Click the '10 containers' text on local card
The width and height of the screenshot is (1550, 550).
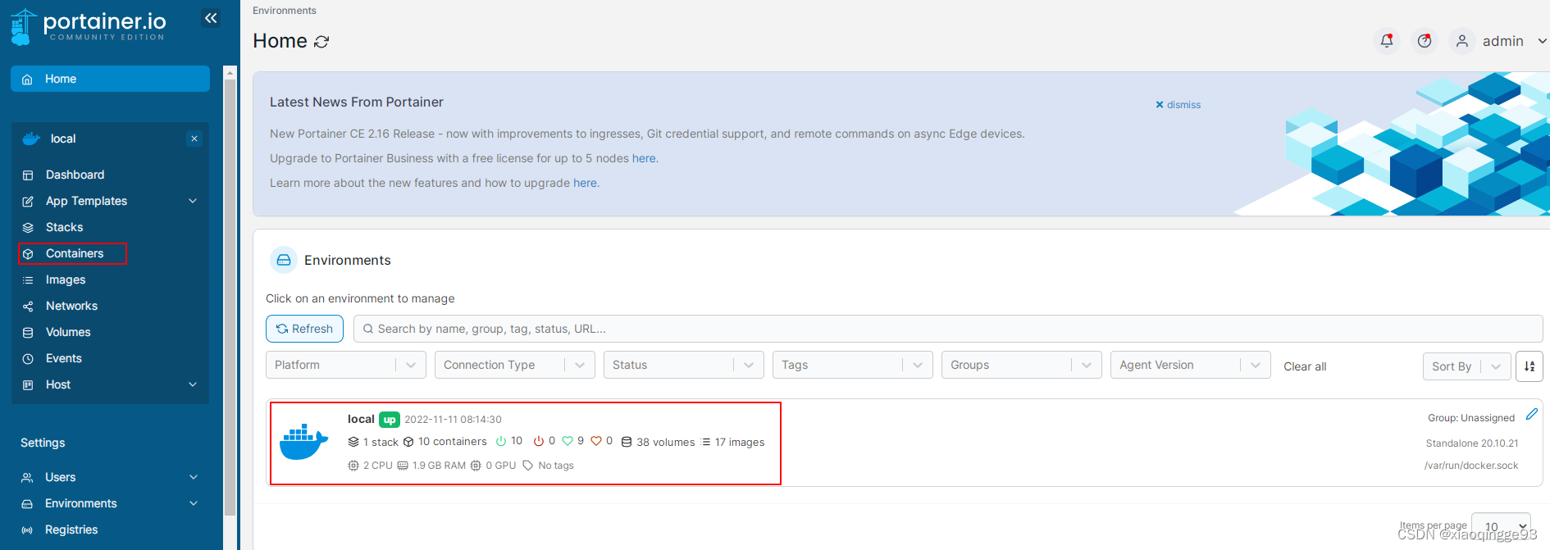coord(453,442)
